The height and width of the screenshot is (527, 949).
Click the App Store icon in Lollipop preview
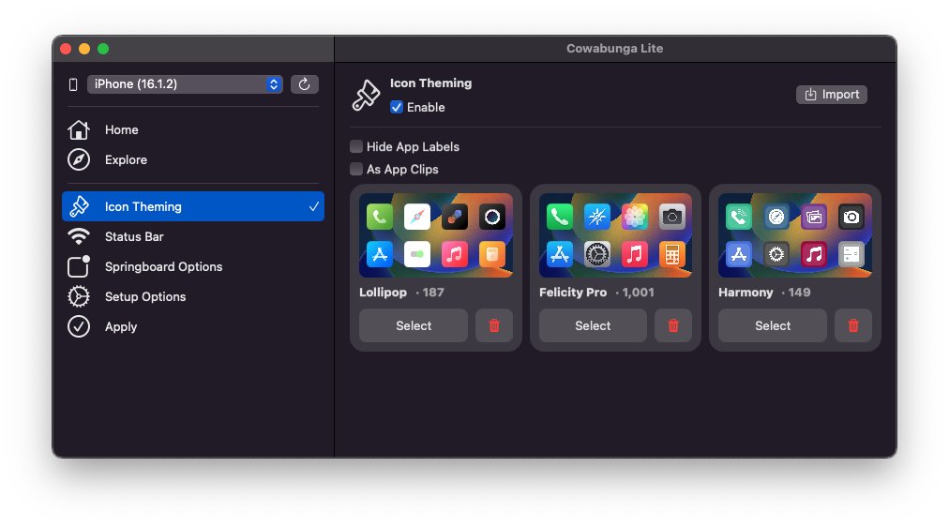pyautogui.click(x=380, y=254)
